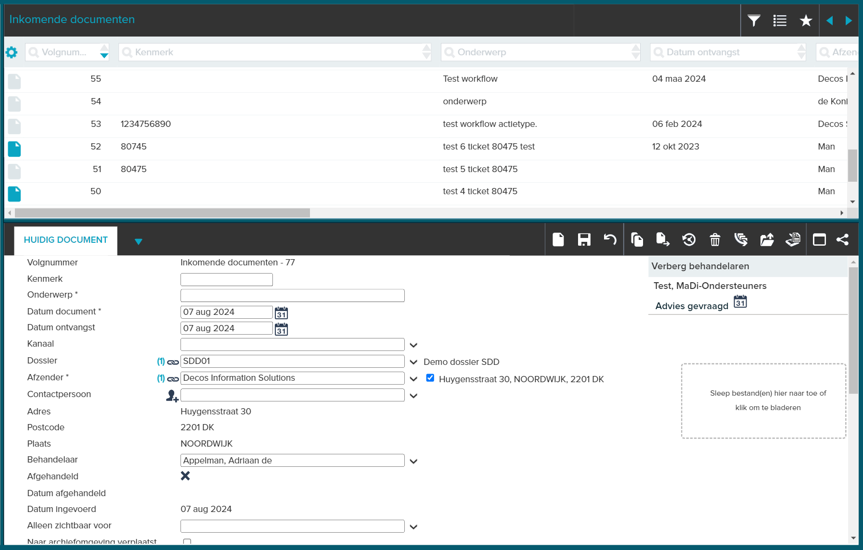The image size is (863, 550).
Task: Click Test, MaDi-Ondersteuners handler
Action: [710, 286]
